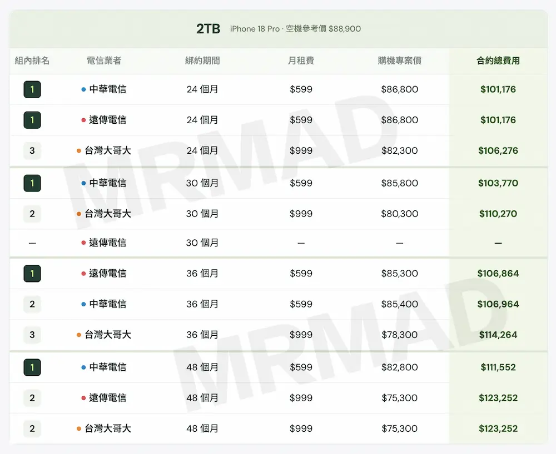The height and width of the screenshot is (454, 556).
Task: Click the $106,864 contract total
Action: [x=498, y=274]
